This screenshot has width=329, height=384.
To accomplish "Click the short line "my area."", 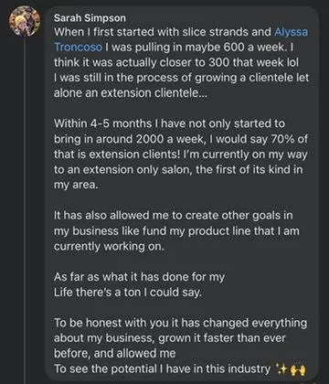I will [x=76, y=185].
